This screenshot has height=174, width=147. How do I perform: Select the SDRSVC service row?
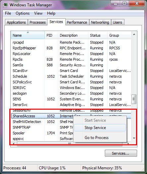[x=71, y=88]
